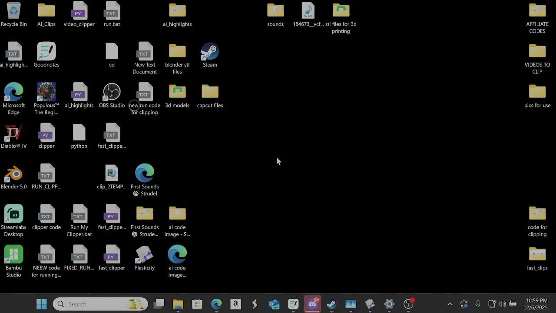Select the Run My Clipper.bat file
556x313 pixels.
[x=79, y=221]
